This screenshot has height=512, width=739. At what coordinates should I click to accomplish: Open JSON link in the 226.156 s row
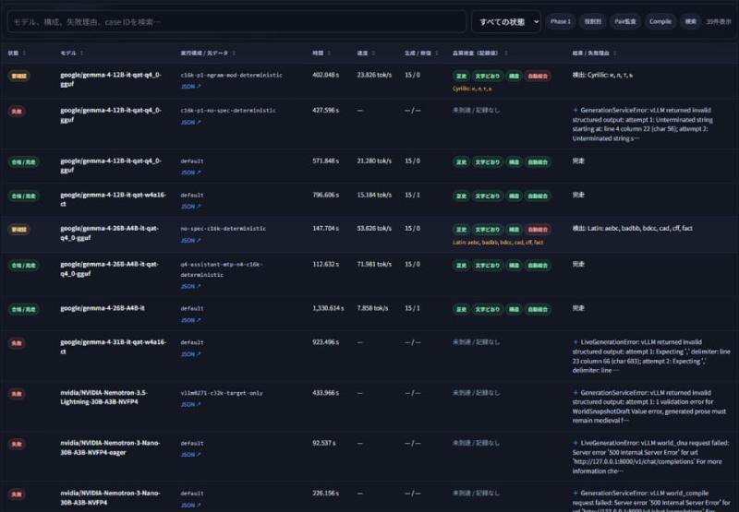191,505
